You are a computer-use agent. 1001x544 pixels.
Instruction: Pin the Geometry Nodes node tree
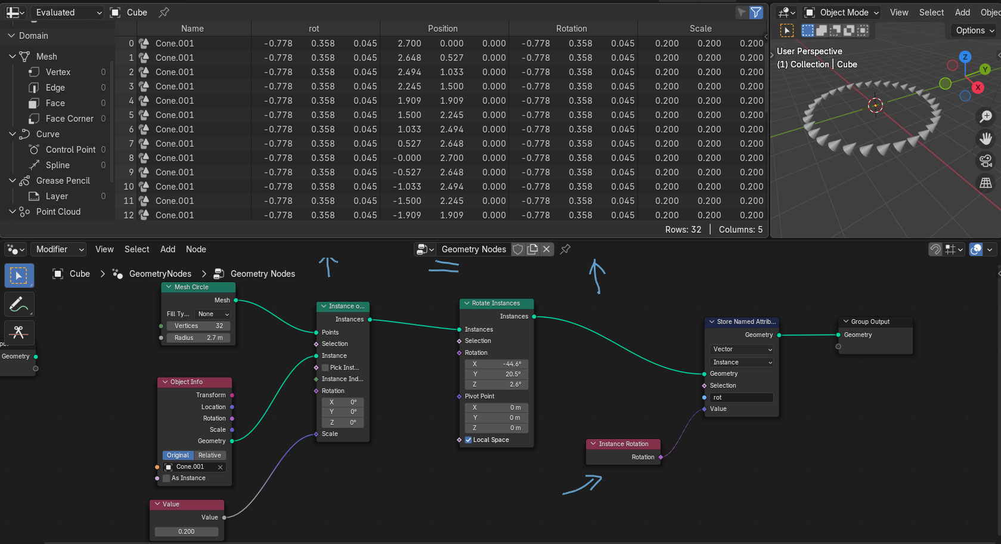(x=565, y=249)
